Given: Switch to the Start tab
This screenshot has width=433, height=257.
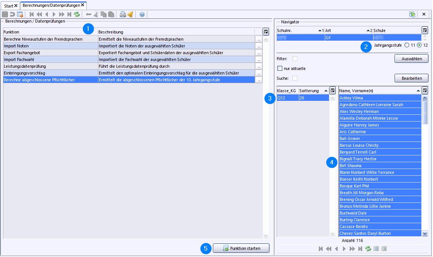Looking at the screenshot, I should pyautogui.click(x=9, y=6).
